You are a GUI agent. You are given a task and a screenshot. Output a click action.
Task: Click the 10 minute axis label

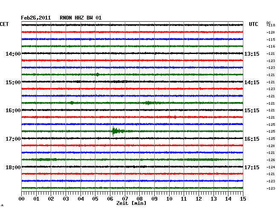click(x=169, y=199)
